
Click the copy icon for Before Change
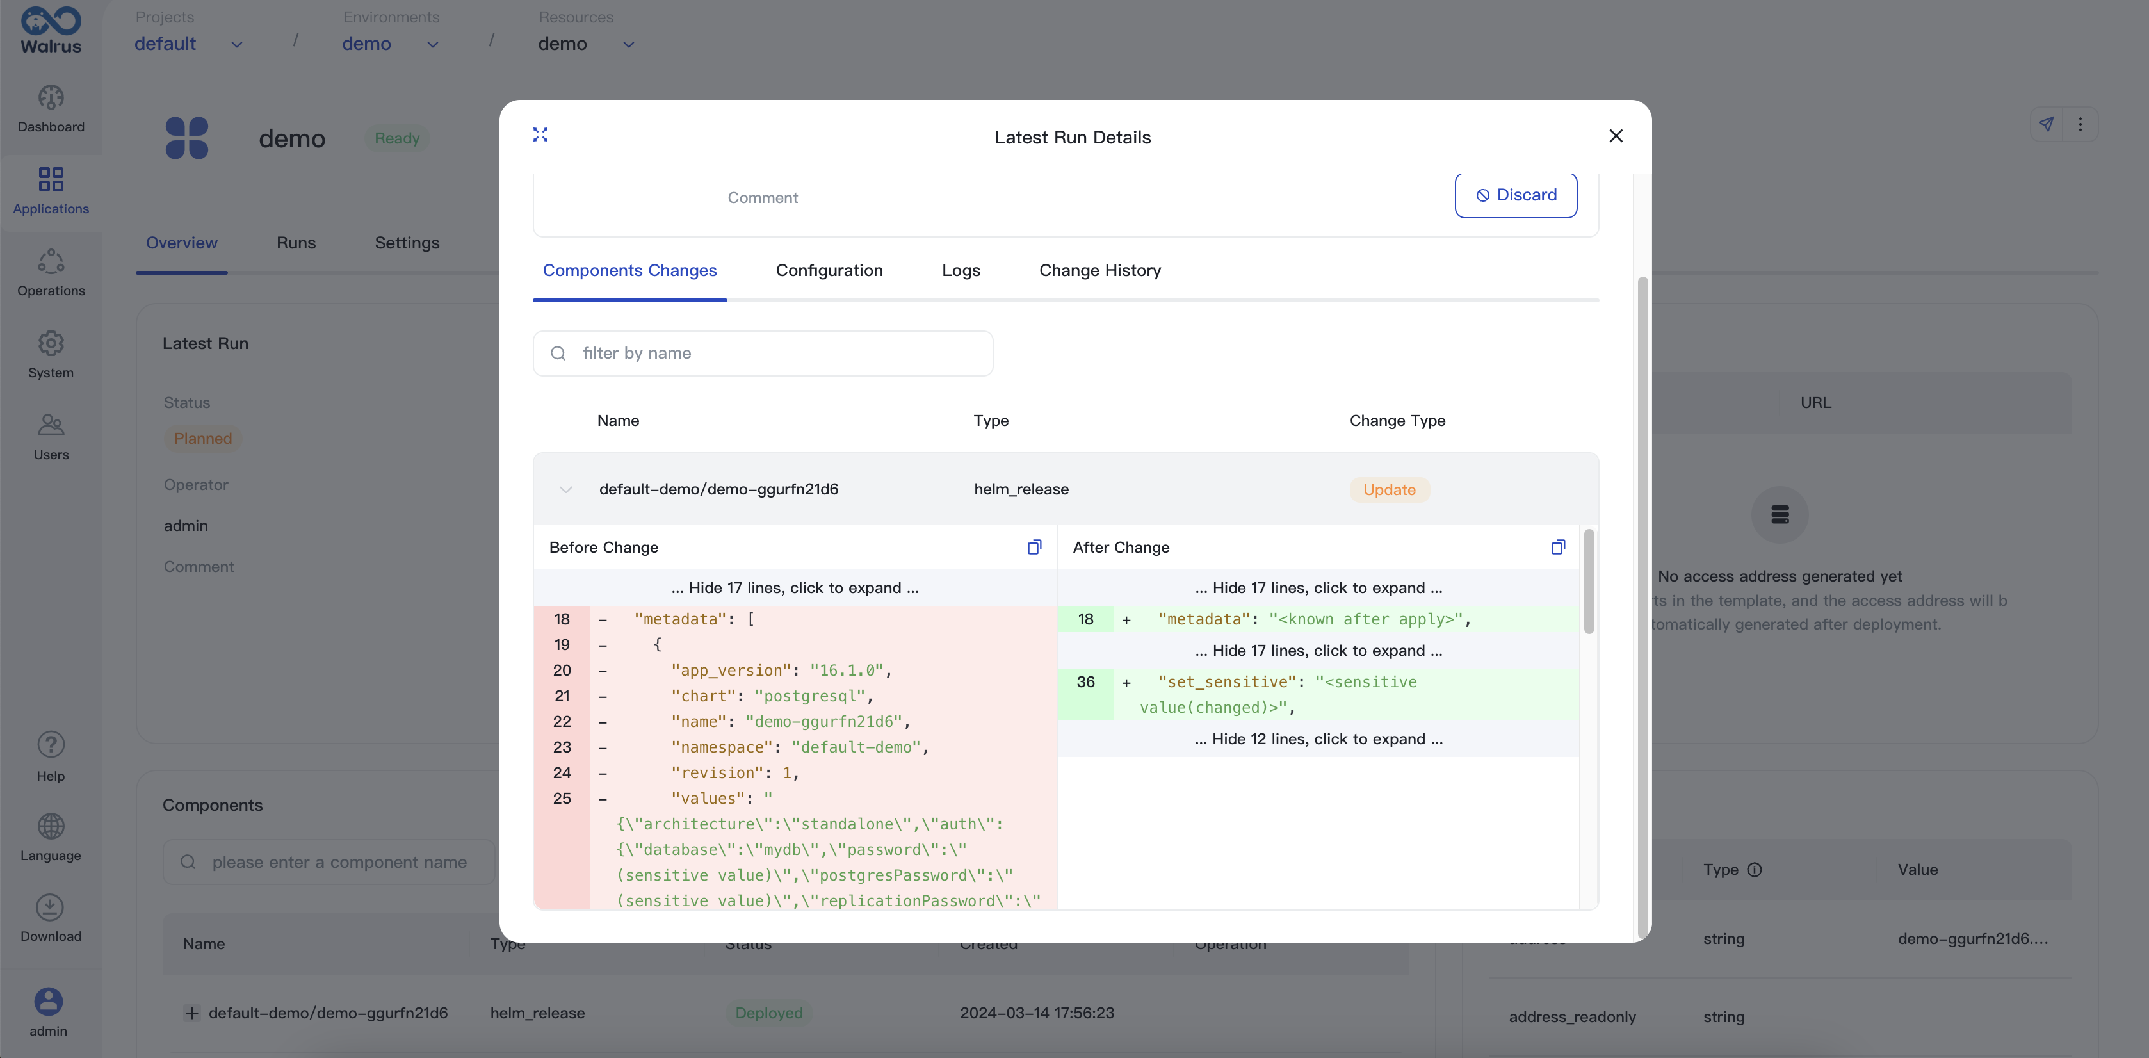1034,547
